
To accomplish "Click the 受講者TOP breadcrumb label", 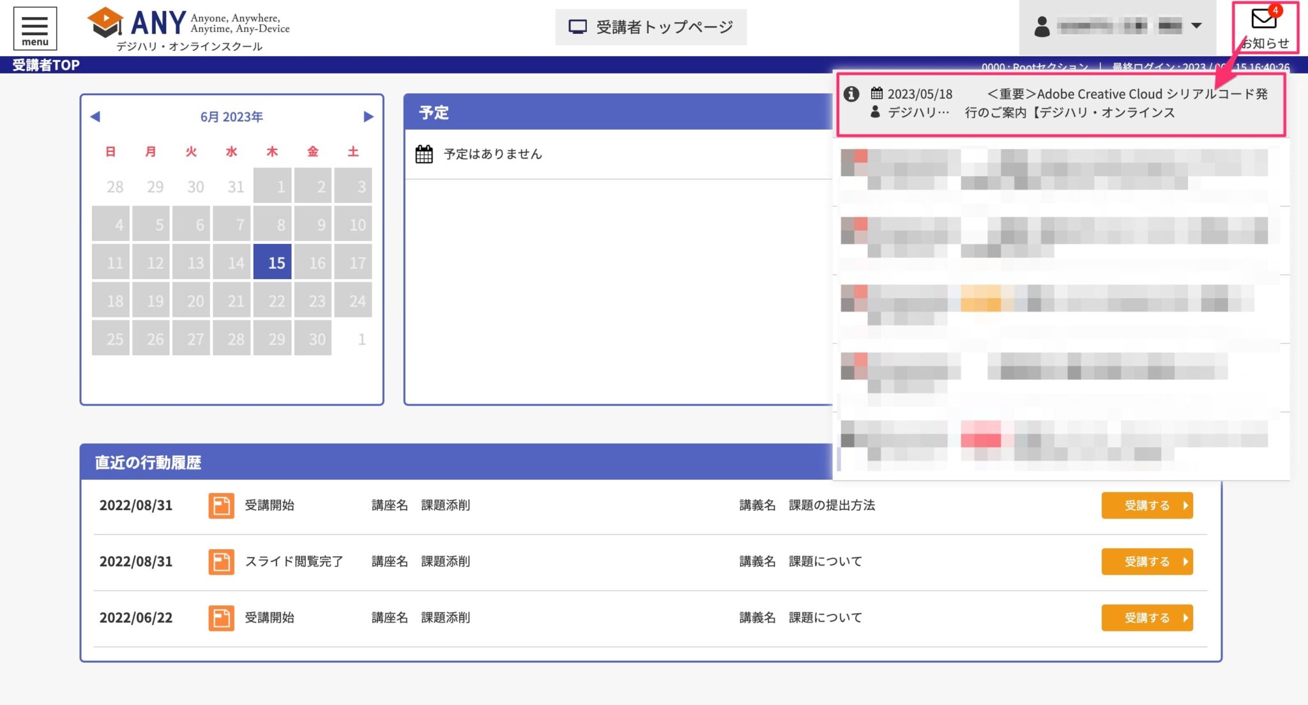I will (45, 64).
